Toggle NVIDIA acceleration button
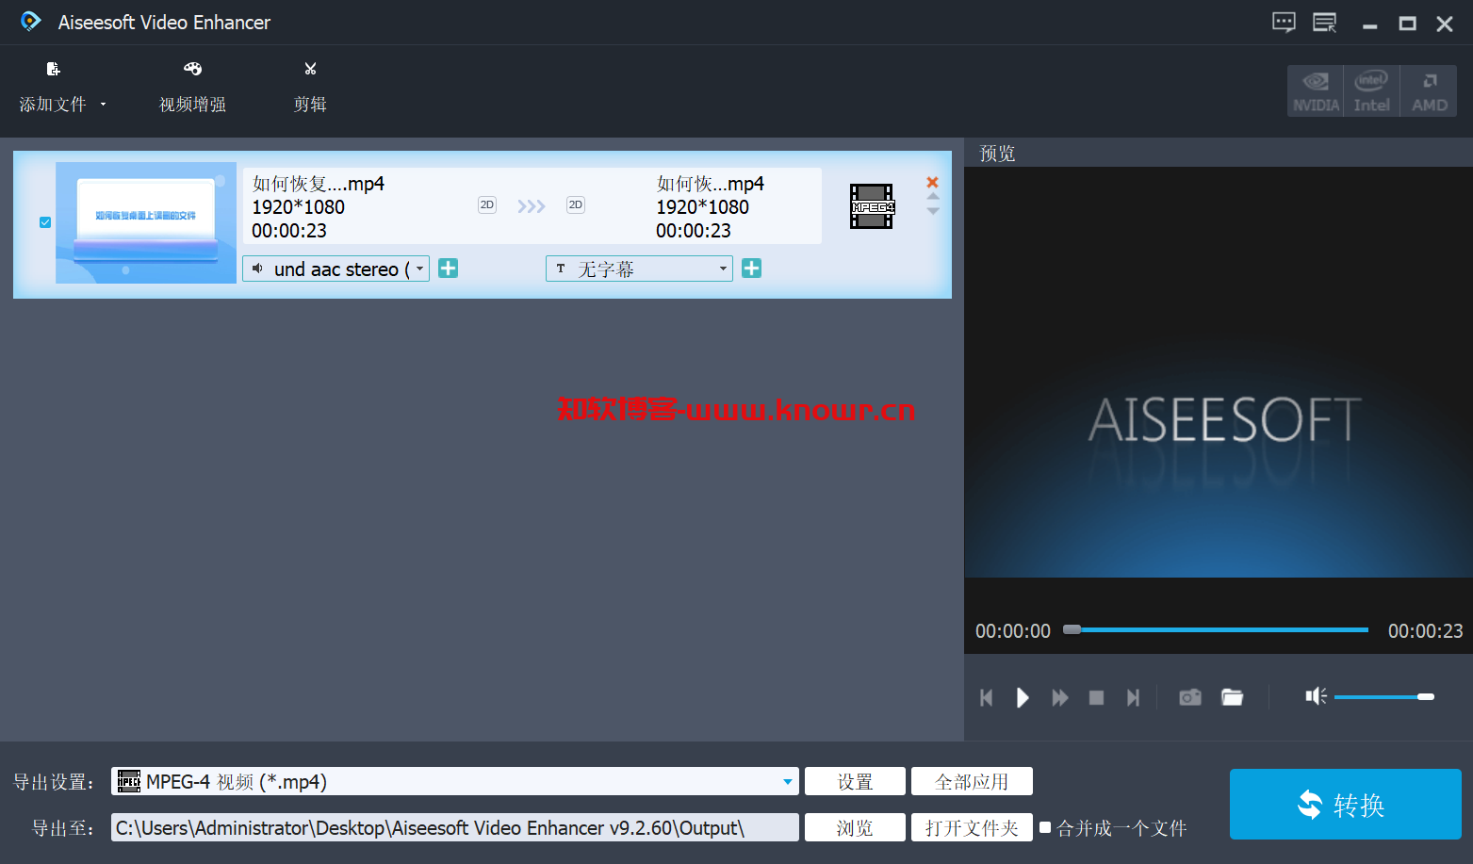The image size is (1473, 864). (x=1316, y=91)
